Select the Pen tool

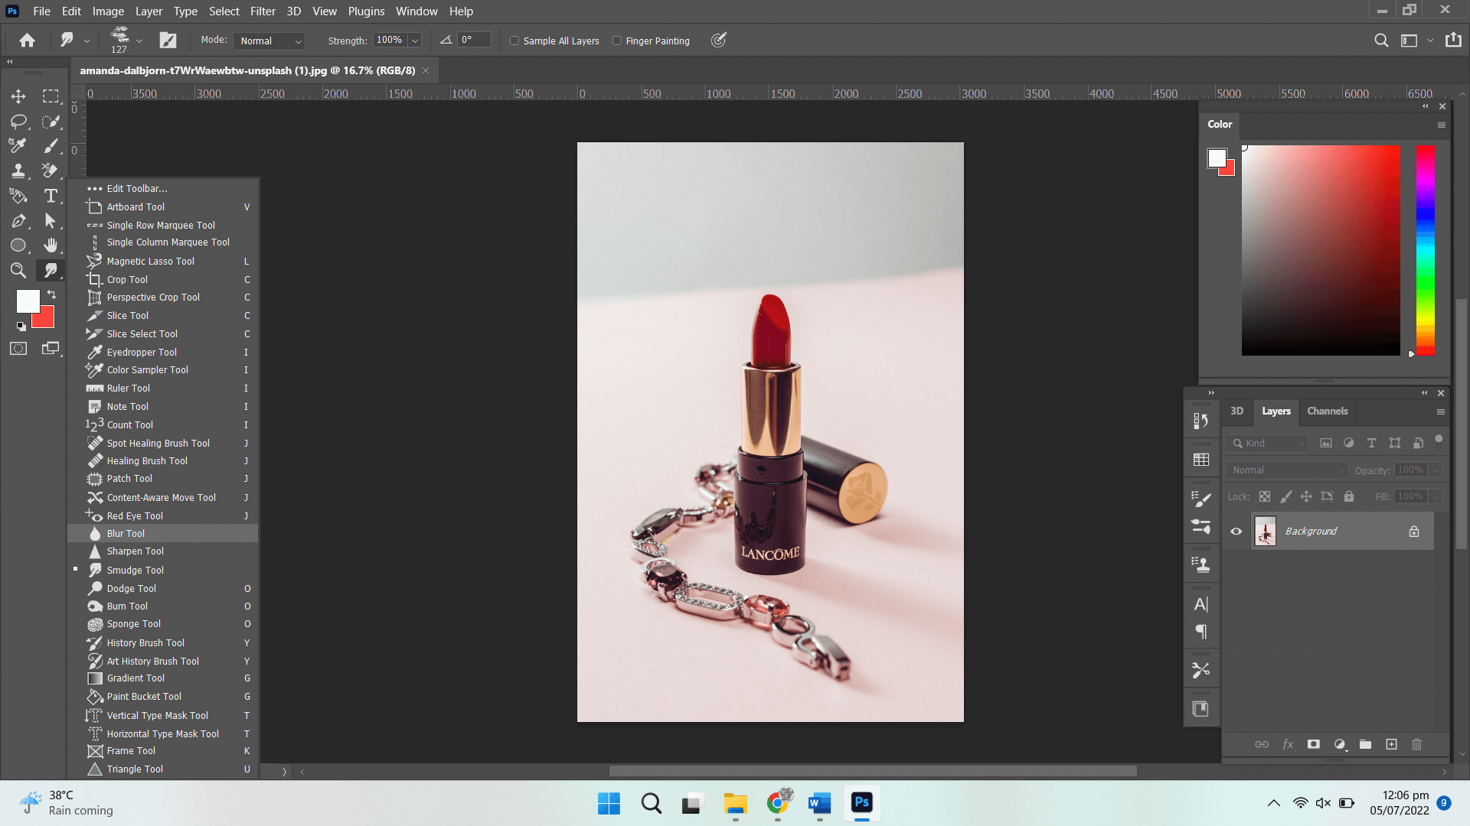click(x=18, y=221)
